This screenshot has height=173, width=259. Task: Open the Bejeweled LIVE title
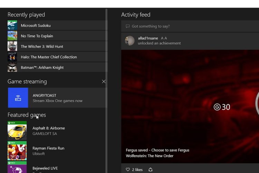tap(45, 168)
